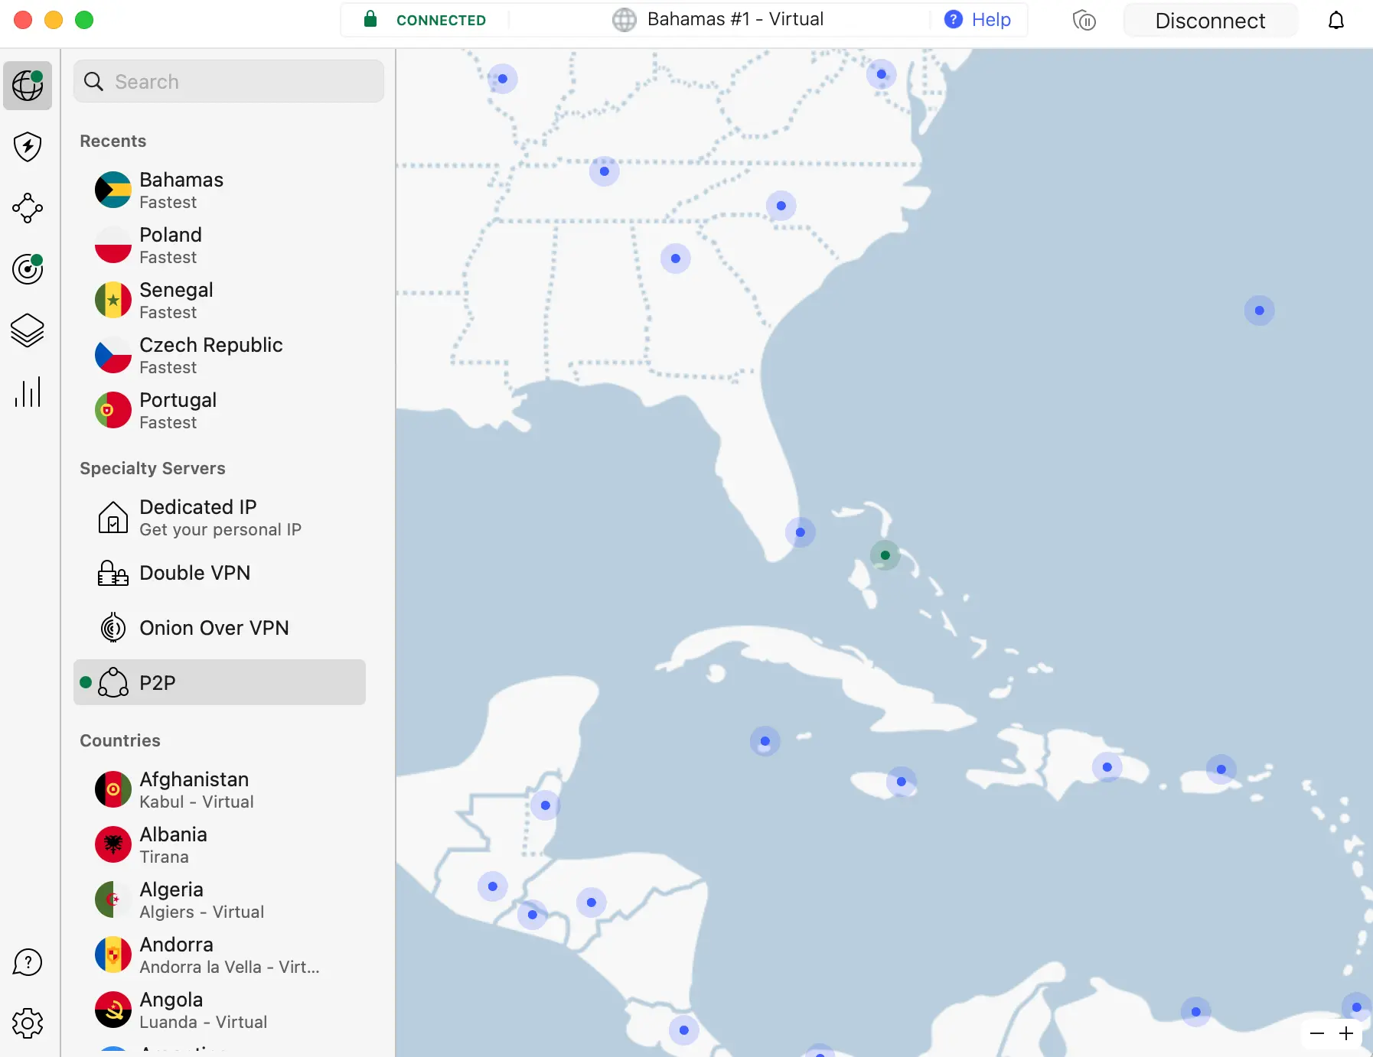The width and height of the screenshot is (1373, 1057).
Task: Open Threat Protection shield icon
Action: [x=28, y=146]
